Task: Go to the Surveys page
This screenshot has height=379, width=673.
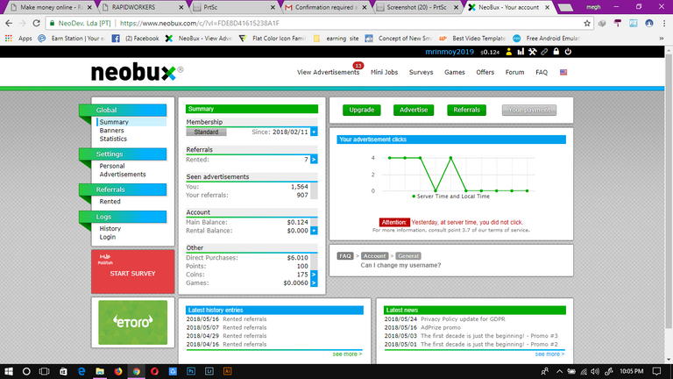Action: tap(421, 72)
